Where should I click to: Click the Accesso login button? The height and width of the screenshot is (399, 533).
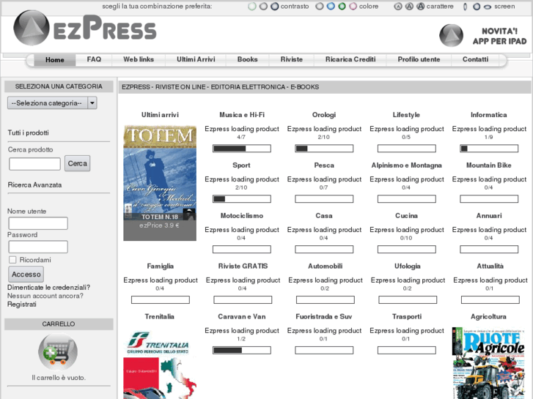[x=26, y=274]
